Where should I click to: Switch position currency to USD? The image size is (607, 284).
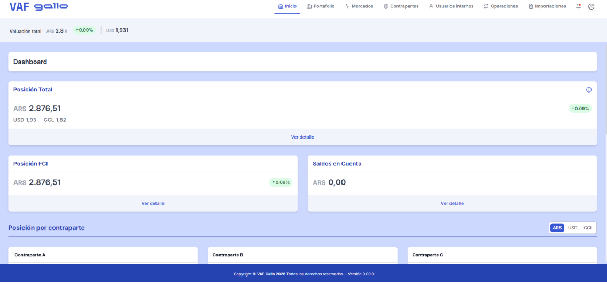click(573, 228)
